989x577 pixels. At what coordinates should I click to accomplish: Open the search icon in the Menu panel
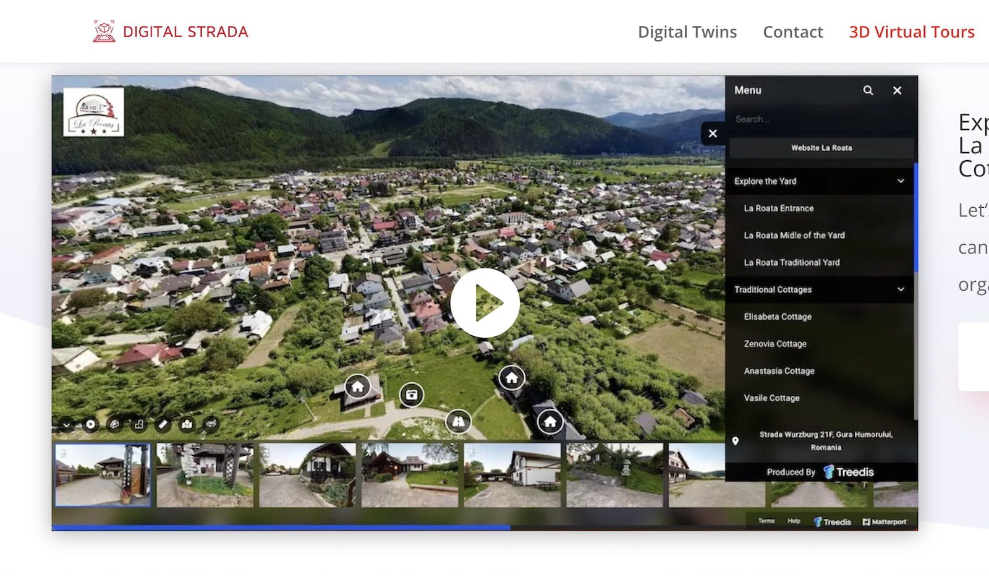click(868, 90)
